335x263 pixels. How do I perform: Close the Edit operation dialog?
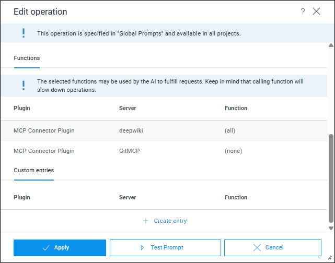[x=316, y=11]
